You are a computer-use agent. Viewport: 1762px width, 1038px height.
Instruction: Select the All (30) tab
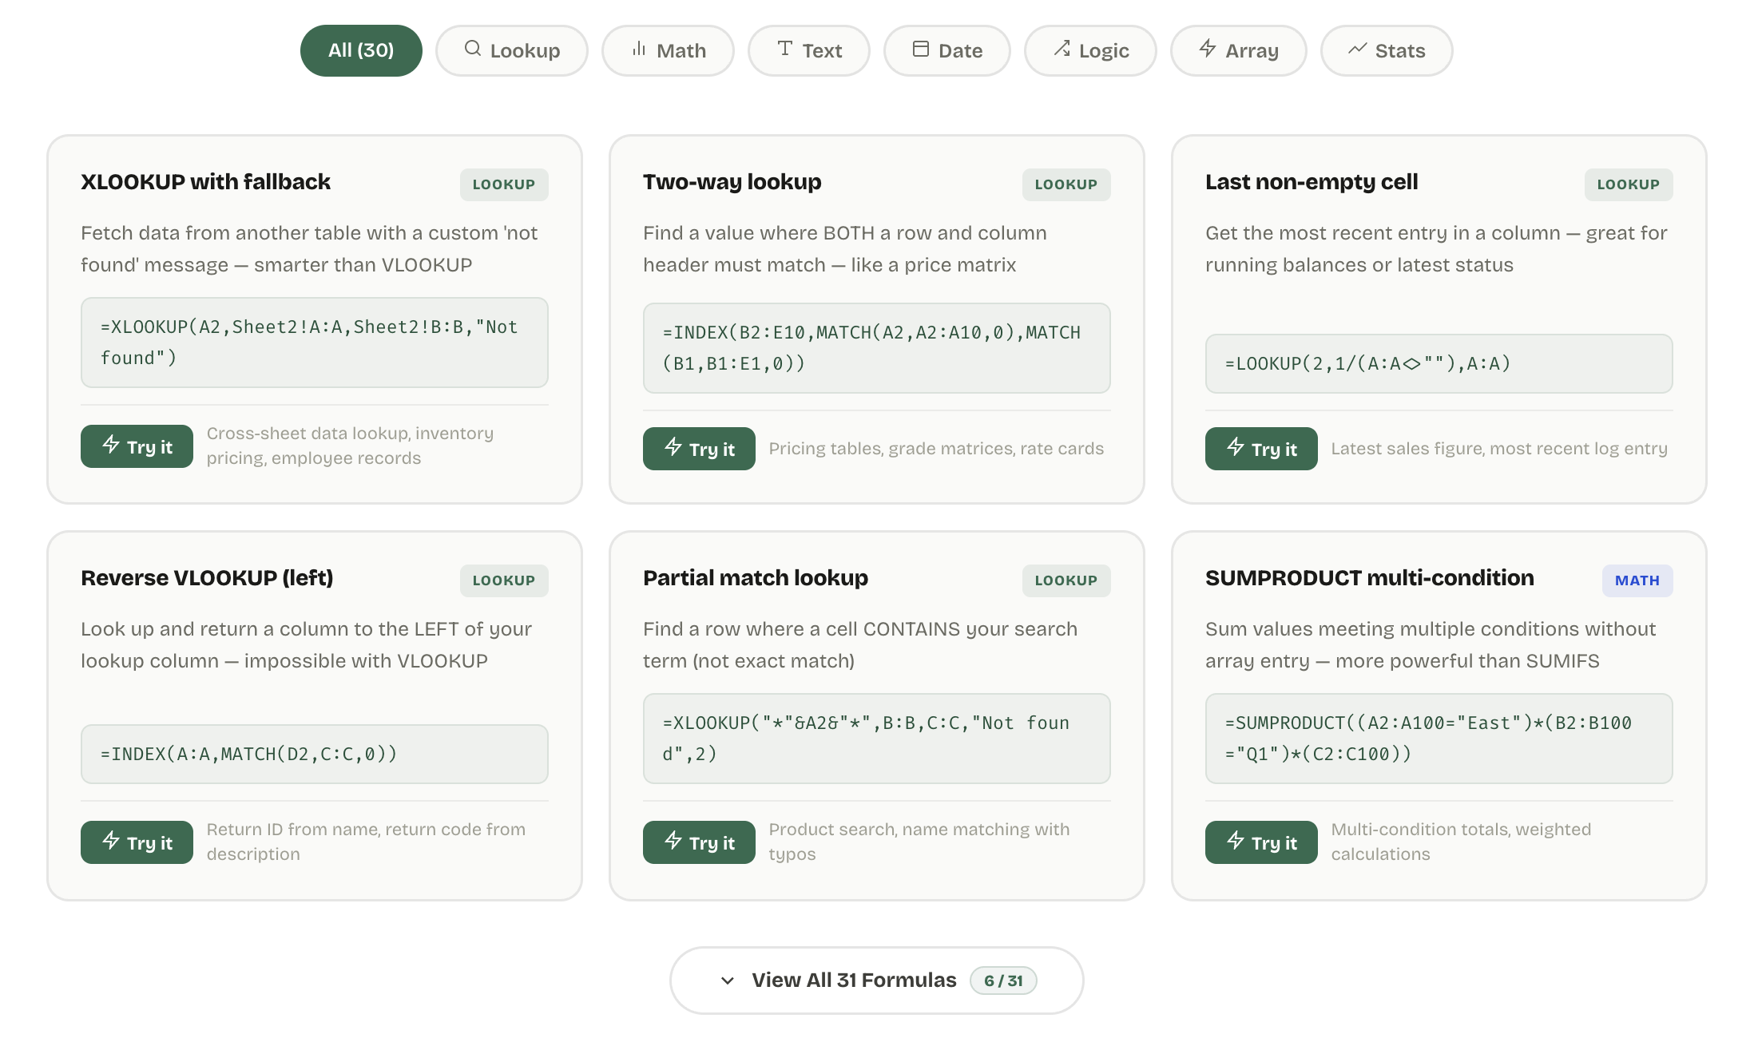click(x=360, y=50)
